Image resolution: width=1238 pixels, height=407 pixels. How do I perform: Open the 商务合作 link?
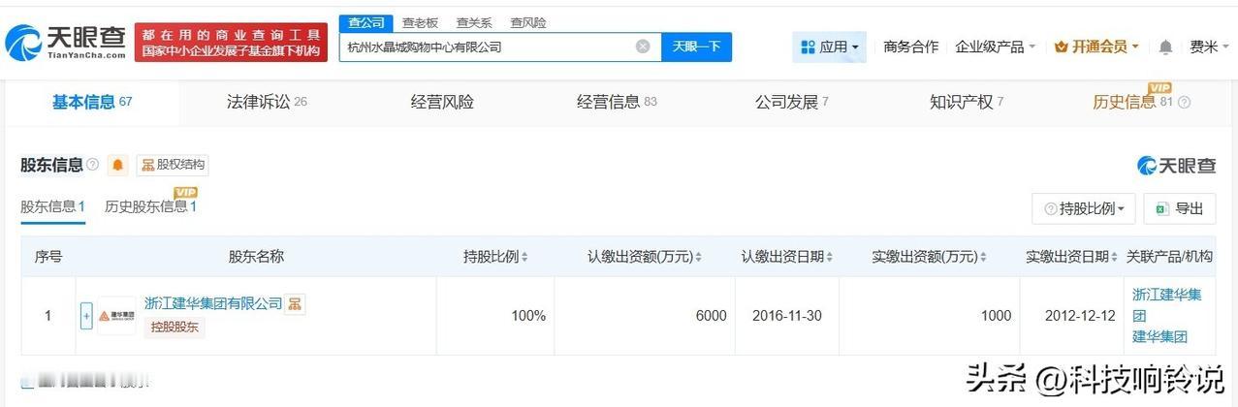click(910, 47)
